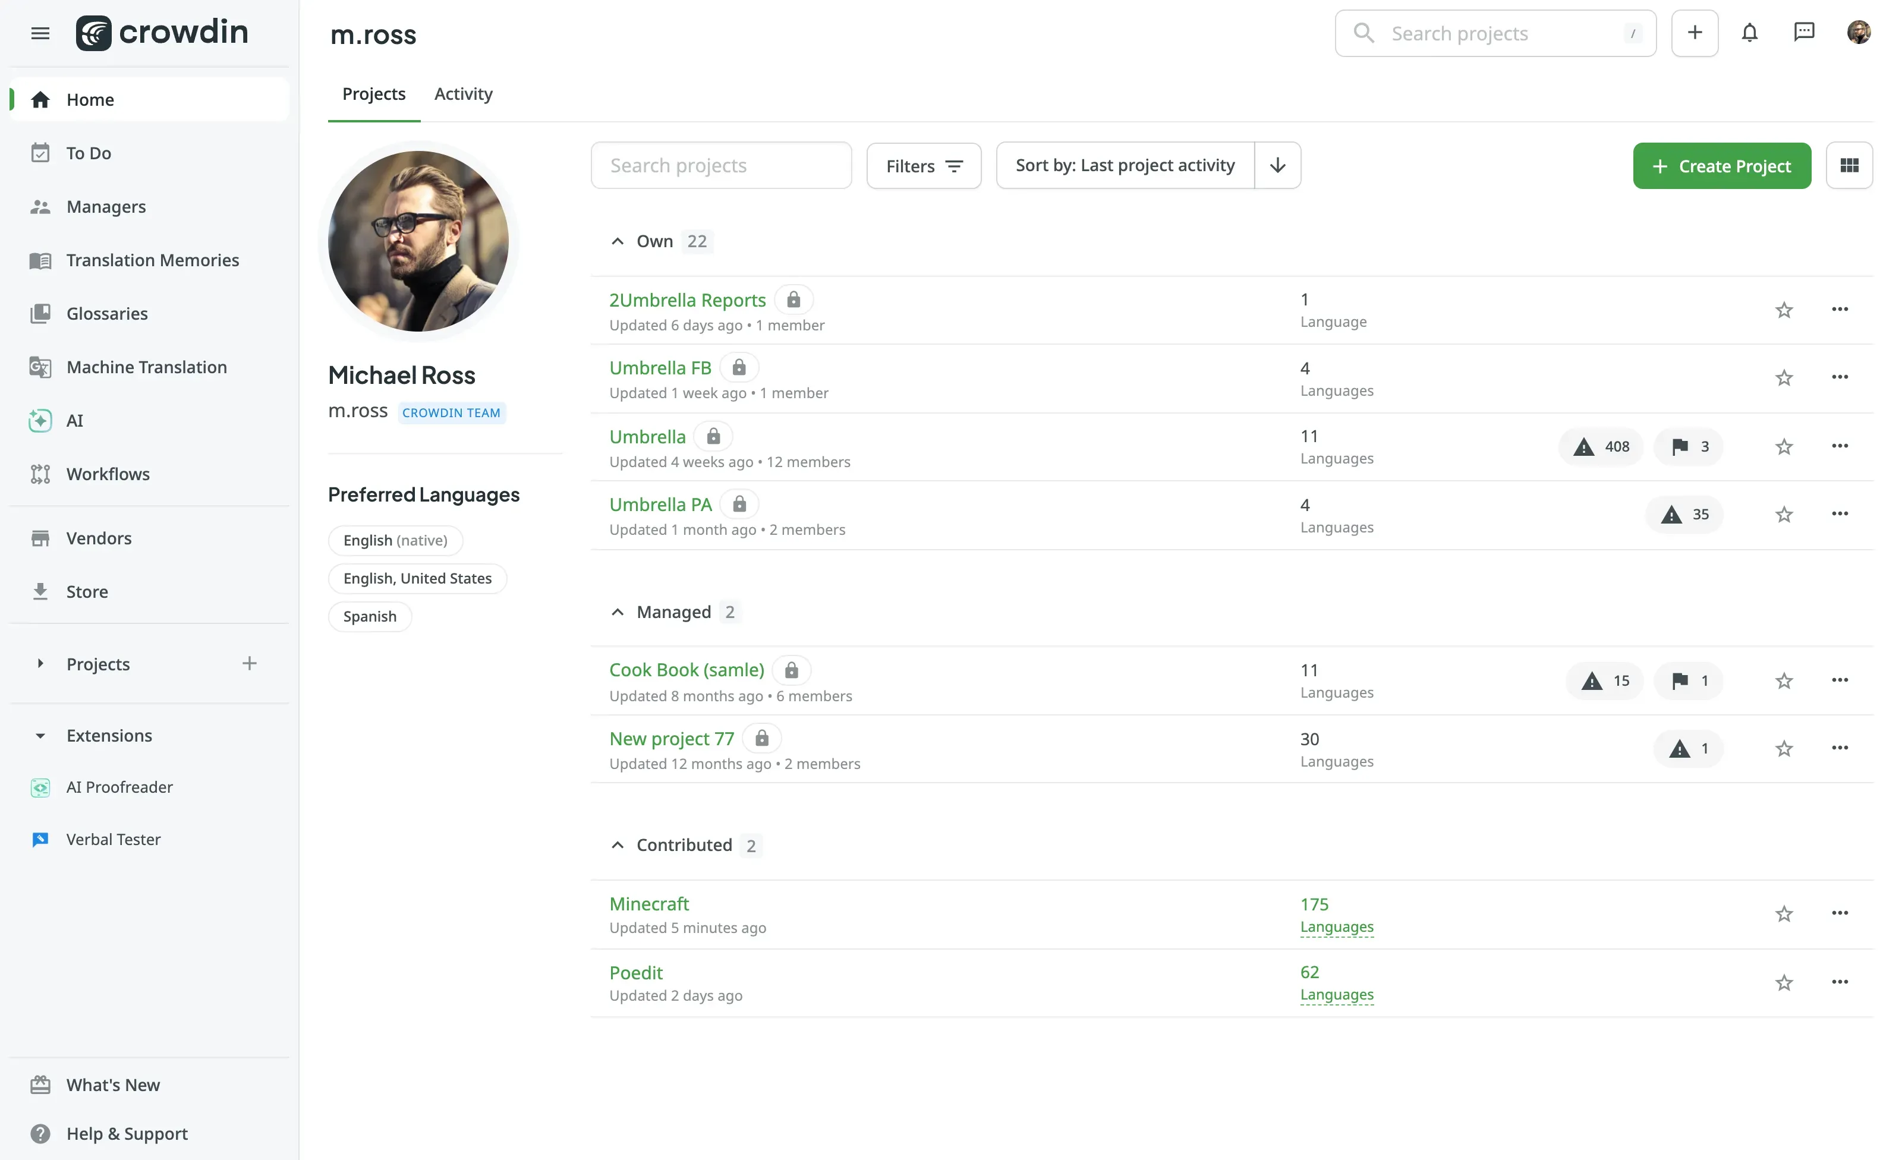Collapse the Own projects section
1902x1160 pixels.
pos(618,241)
